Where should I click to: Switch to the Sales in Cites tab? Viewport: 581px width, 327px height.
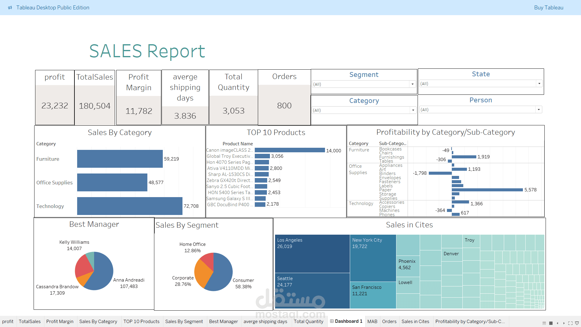[415, 321]
